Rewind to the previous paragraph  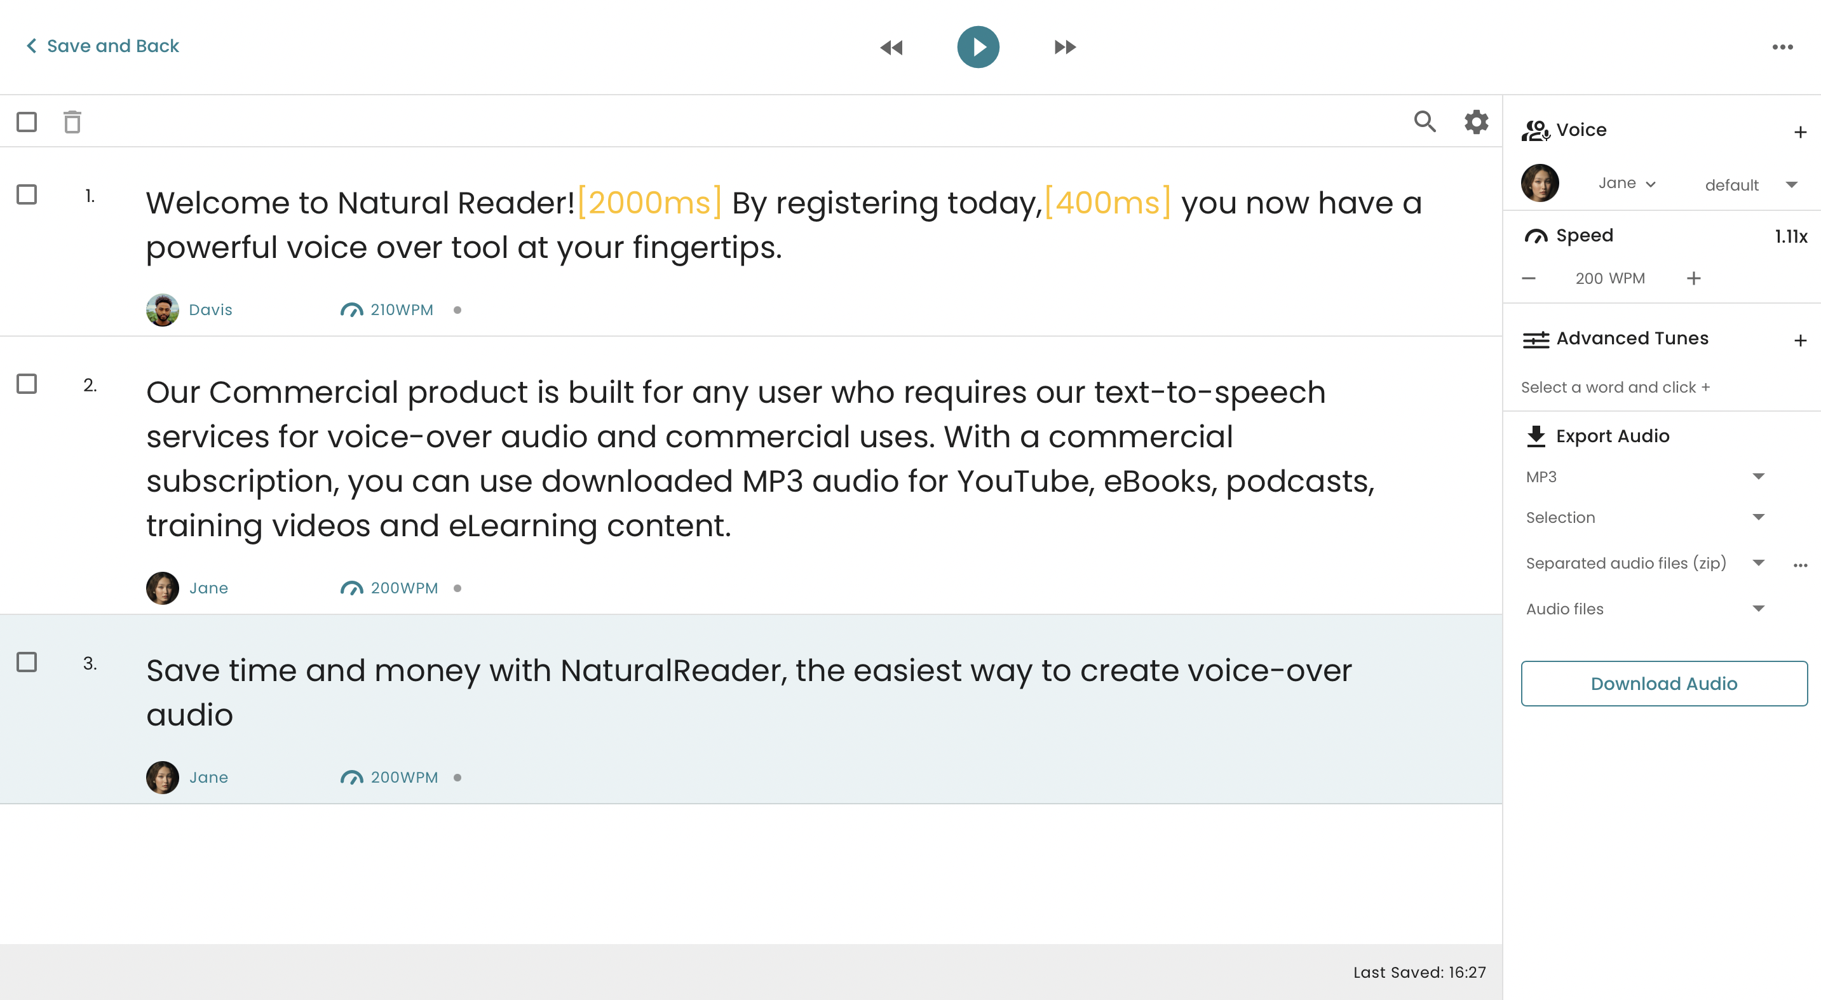(891, 46)
